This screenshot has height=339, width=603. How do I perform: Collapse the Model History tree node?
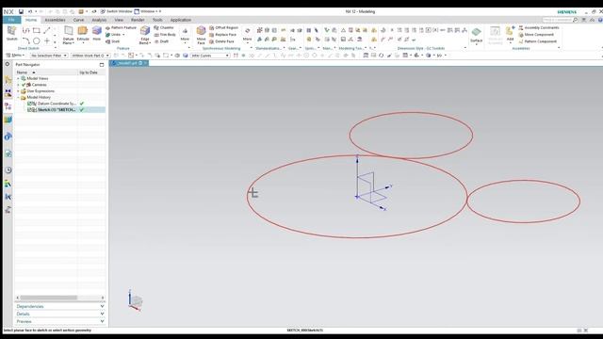point(18,98)
